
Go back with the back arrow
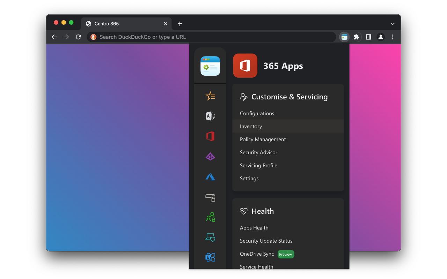(54, 37)
